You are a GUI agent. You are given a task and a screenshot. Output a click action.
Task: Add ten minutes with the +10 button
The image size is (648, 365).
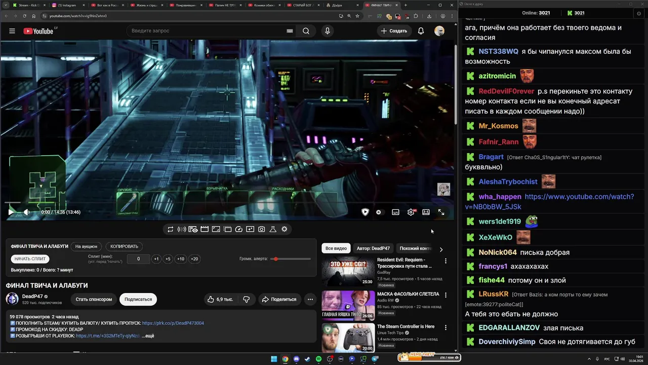point(181,259)
